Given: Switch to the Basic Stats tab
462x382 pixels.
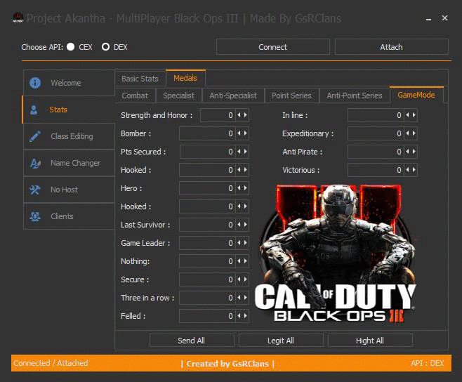Looking at the screenshot, I should click(x=140, y=79).
